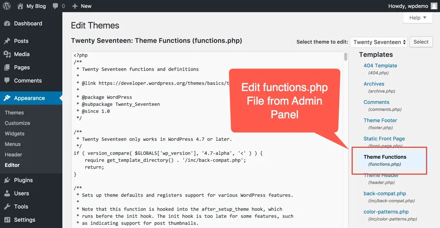
Task: Open Widgets submenu item
Action: [14, 133]
